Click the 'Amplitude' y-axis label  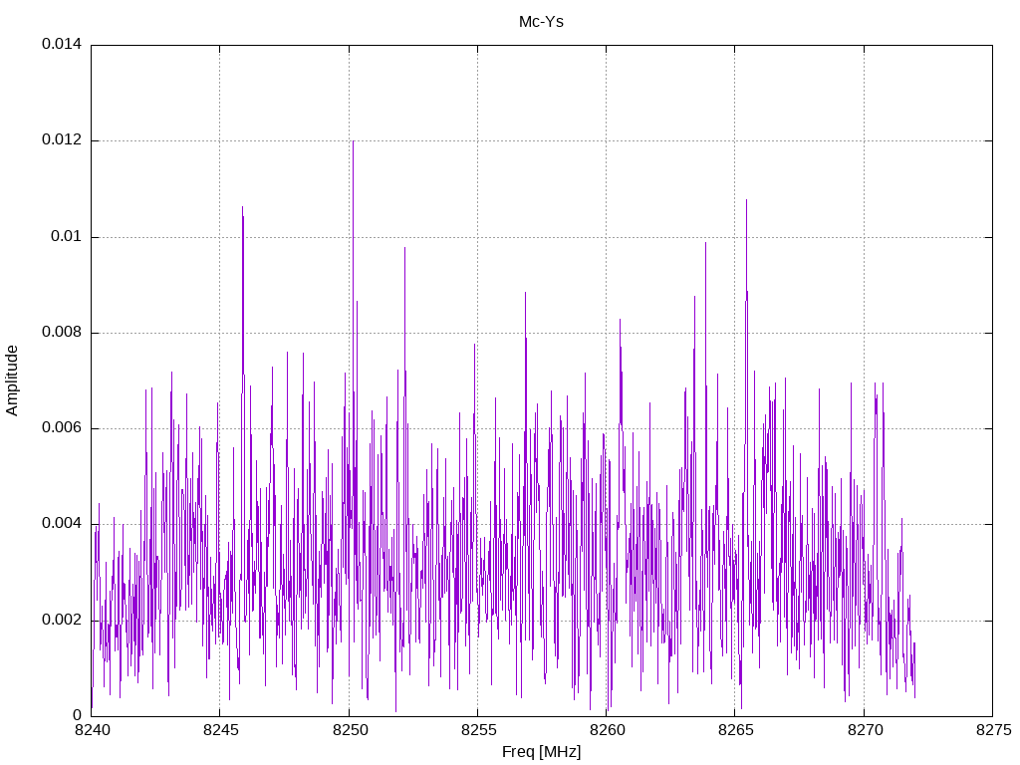click(x=12, y=381)
